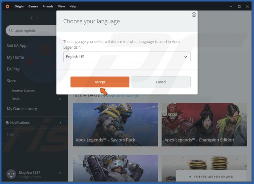Click the apex legends search field
The height and width of the screenshot is (184, 254).
tap(31, 30)
